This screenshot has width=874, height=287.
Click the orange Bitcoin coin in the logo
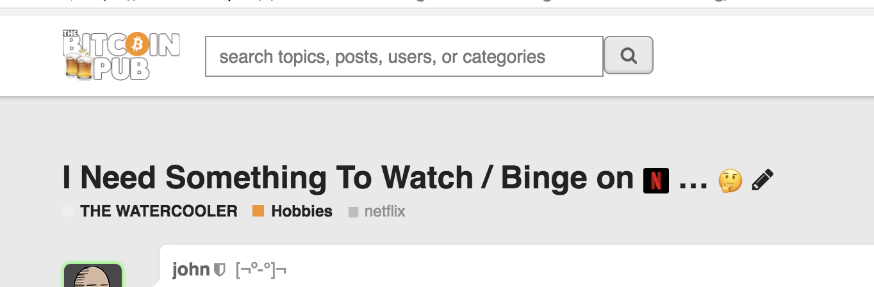[136, 45]
